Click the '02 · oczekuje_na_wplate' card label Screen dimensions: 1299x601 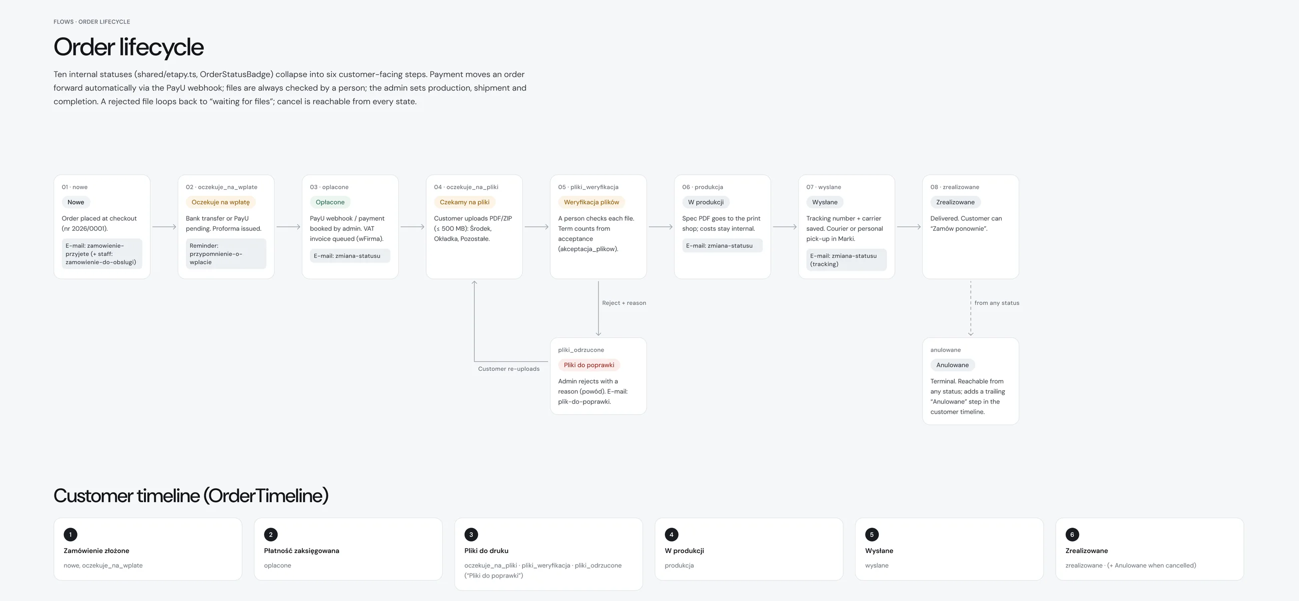coord(221,187)
